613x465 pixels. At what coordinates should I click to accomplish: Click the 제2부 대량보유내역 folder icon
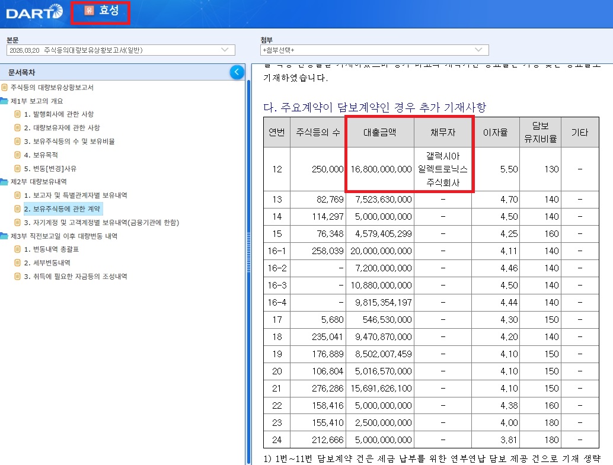coord(4,182)
